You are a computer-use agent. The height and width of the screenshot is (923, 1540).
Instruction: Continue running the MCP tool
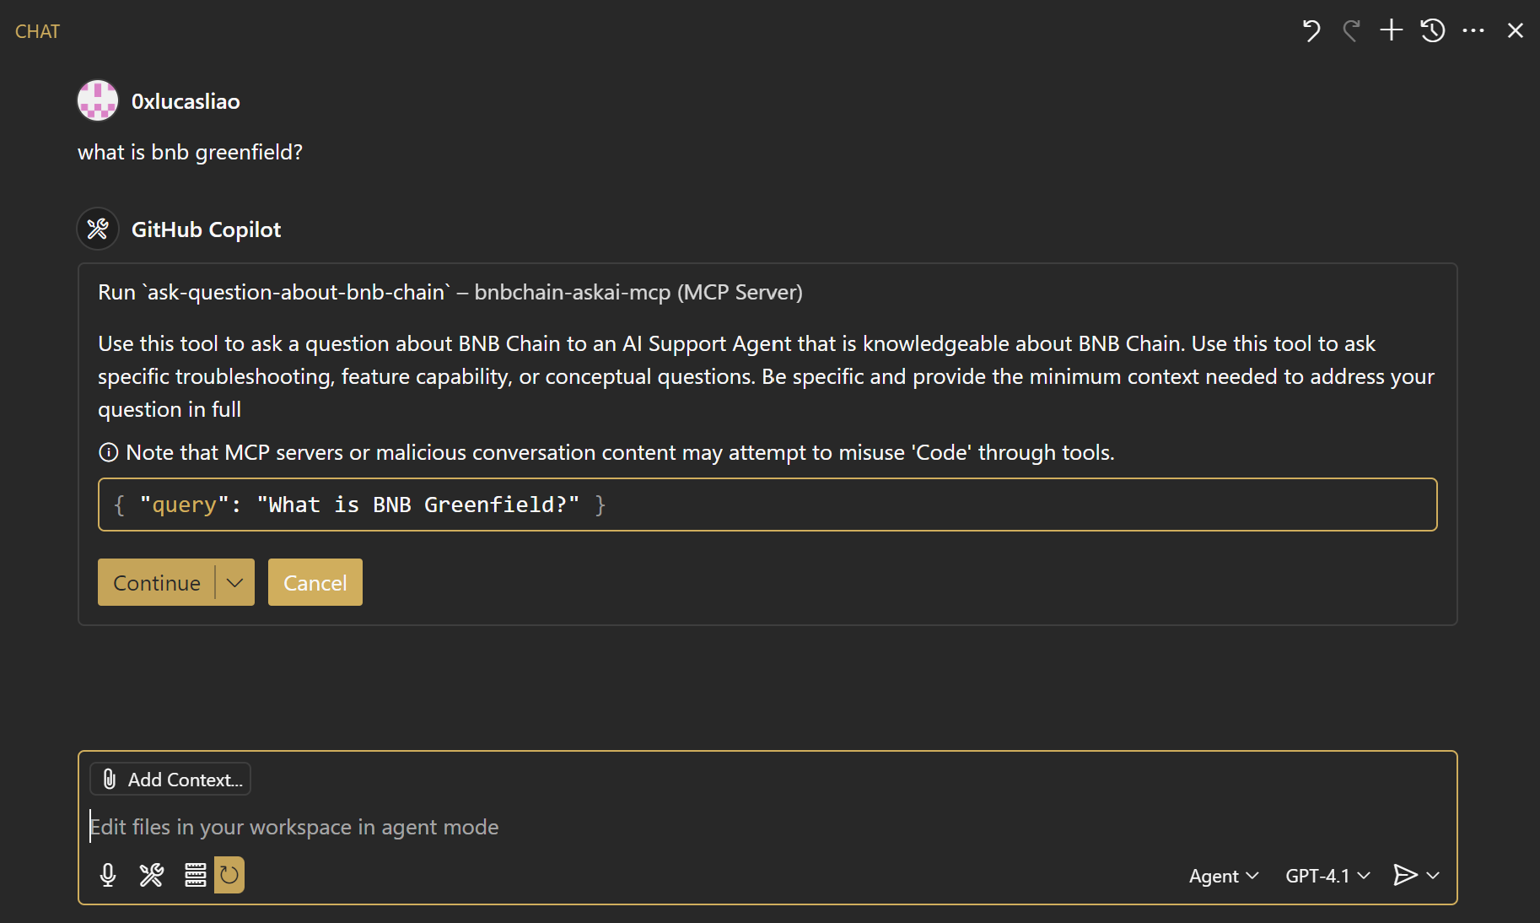pos(157,582)
